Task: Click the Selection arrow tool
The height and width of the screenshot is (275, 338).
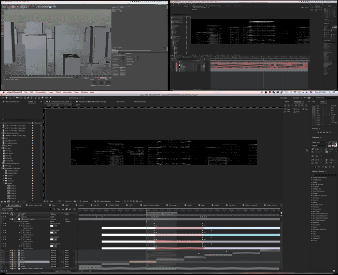Action: (x=3, y=97)
